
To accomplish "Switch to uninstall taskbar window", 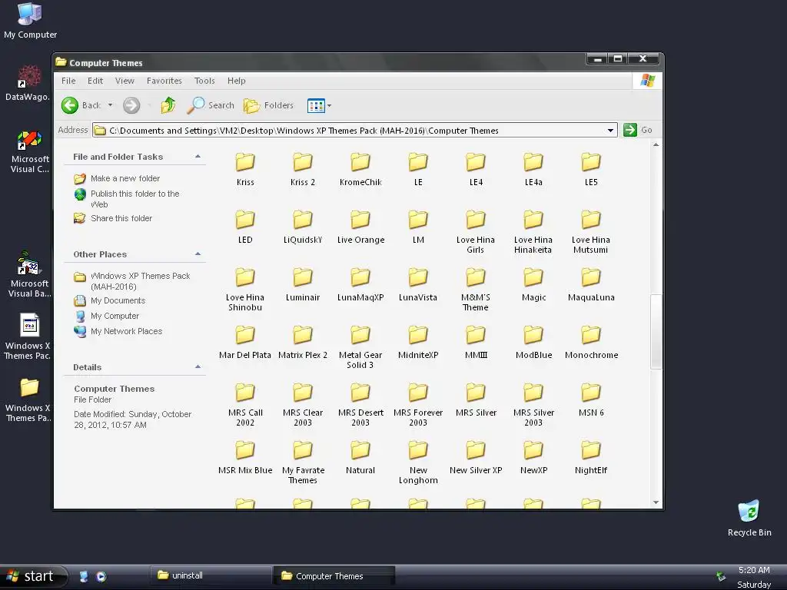I will point(211,575).
